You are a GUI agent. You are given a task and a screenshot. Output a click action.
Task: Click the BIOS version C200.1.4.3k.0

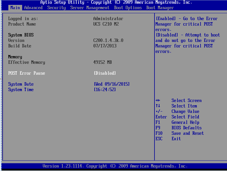coord(108,40)
